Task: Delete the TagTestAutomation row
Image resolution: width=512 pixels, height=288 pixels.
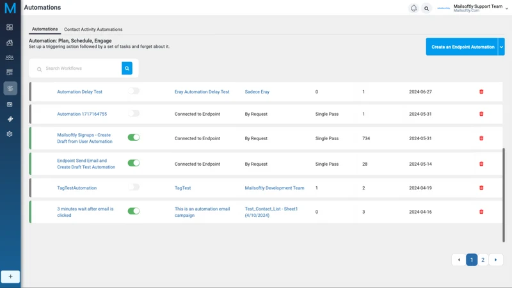Action: (481, 188)
